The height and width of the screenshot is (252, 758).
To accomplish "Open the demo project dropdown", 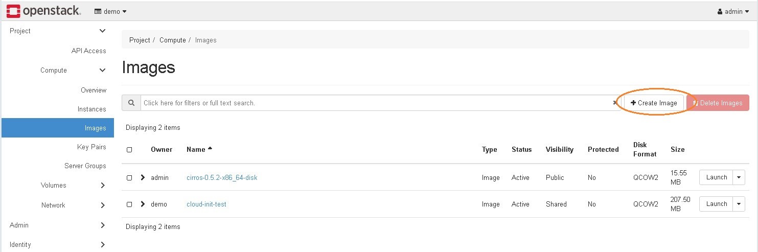I will pyautogui.click(x=111, y=11).
